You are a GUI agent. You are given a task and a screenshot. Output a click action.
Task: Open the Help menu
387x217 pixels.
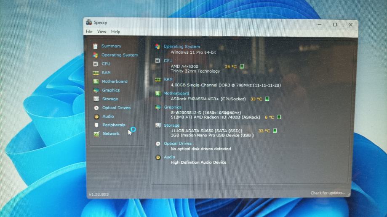click(115, 31)
